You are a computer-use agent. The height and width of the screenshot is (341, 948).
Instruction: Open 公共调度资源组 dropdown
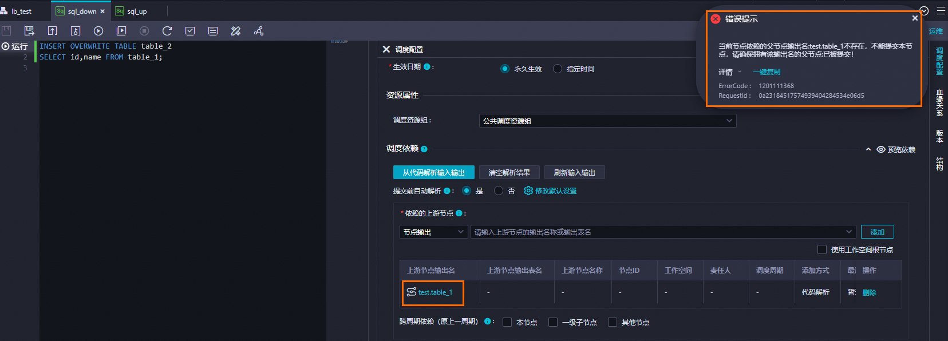point(607,121)
